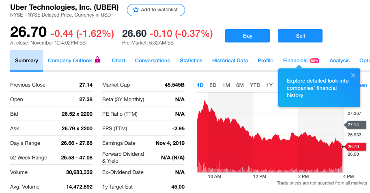The width and height of the screenshot is (370, 193).
Task: Open the Chart tab
Action: pyautogui.click(x=118, y=61)
